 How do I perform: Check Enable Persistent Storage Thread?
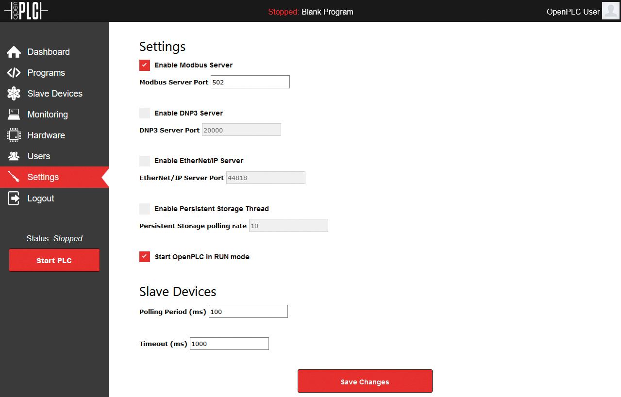[145, 209]
